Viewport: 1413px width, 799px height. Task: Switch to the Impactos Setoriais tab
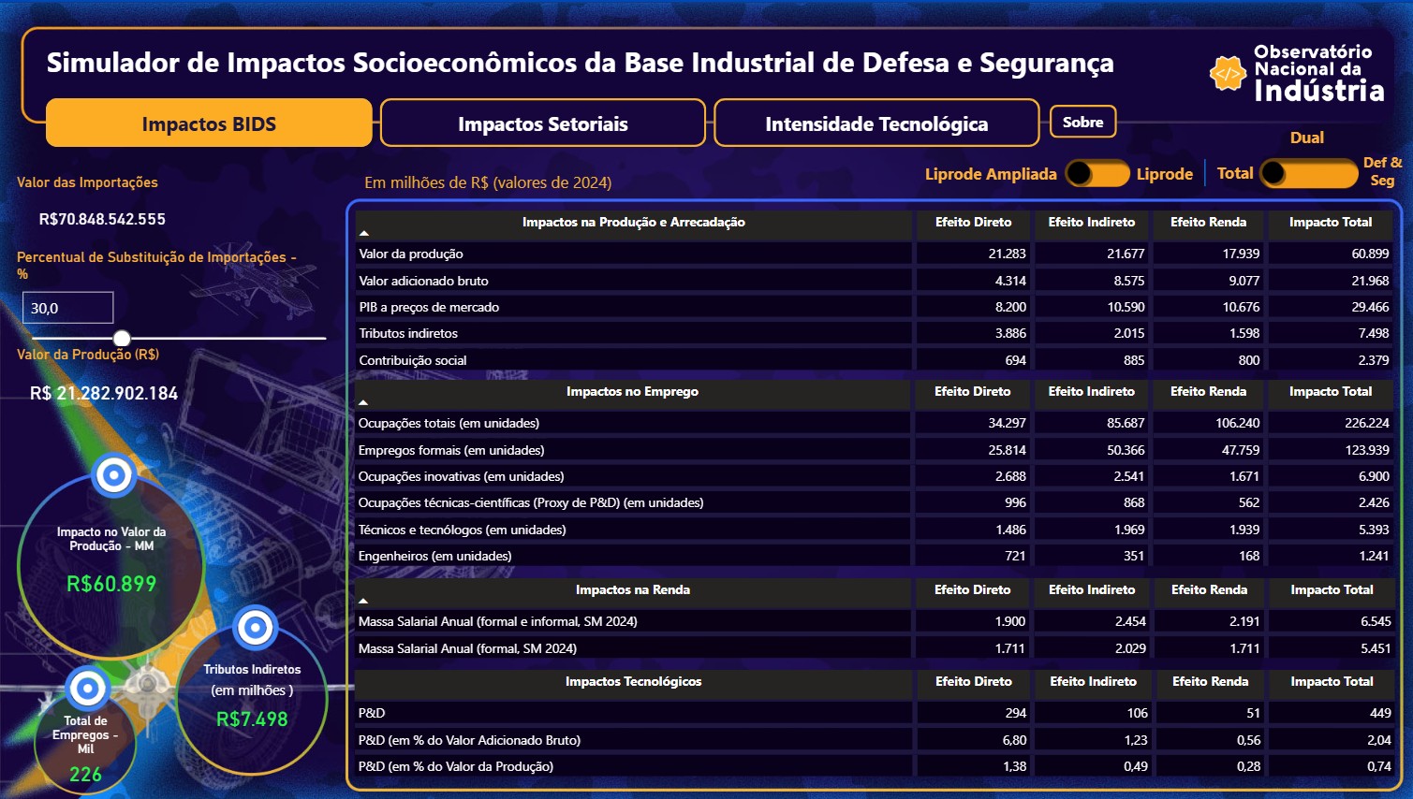(543, 123)
